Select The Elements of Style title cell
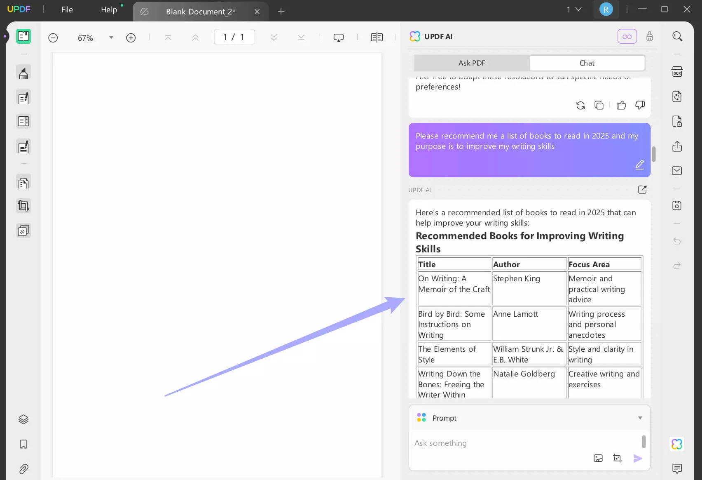702x480 pixels. 454,354
